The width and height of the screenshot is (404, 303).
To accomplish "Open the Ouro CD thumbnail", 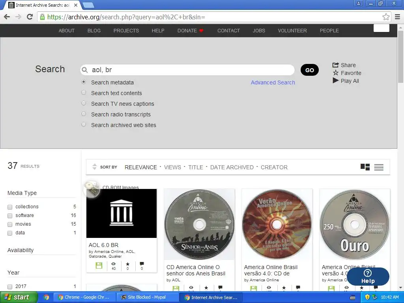I will pos(355,224).
